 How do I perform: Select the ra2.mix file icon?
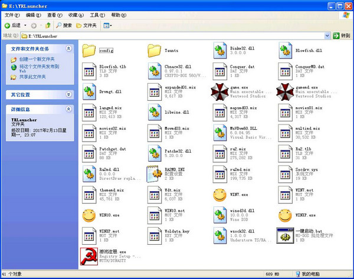click(x=219, y=153)
